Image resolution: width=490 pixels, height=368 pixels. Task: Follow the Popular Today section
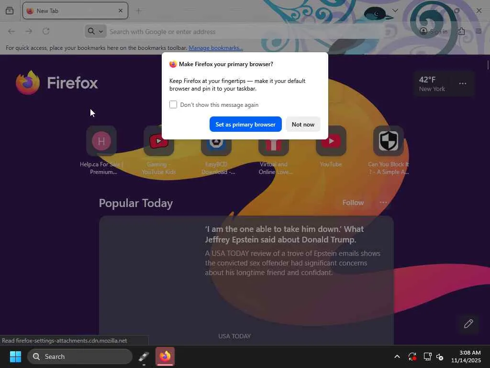click(353, 203)
